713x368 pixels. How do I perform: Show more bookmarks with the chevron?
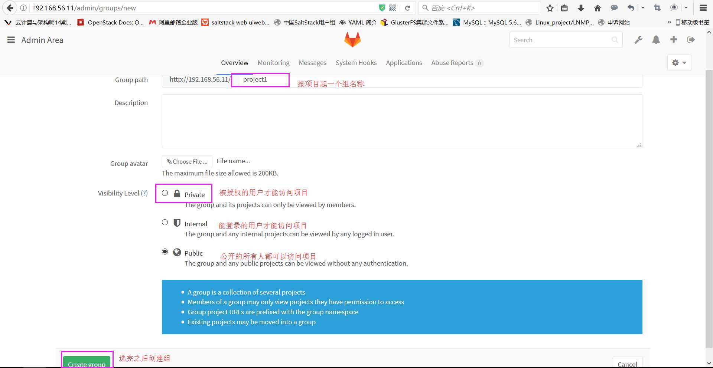669,22
